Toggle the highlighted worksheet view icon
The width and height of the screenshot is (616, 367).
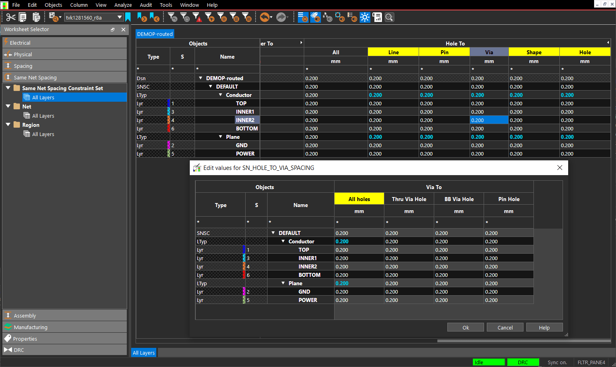(x=303, y=17)
